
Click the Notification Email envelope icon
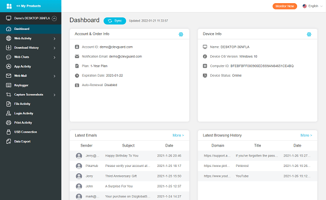coord(77,57)
